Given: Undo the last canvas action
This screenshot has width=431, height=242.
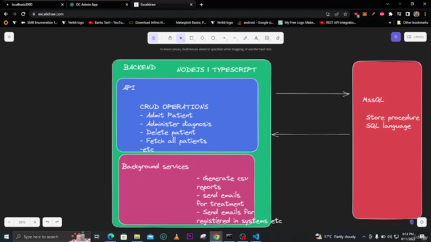Looking at the screenshot, I should tap(47, 222).
